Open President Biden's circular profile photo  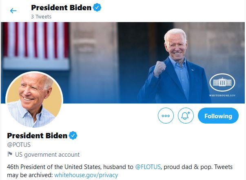point(34,100)
